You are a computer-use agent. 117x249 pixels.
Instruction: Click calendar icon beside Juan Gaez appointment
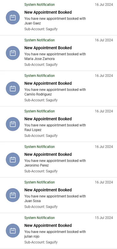[x=13, y=17]
